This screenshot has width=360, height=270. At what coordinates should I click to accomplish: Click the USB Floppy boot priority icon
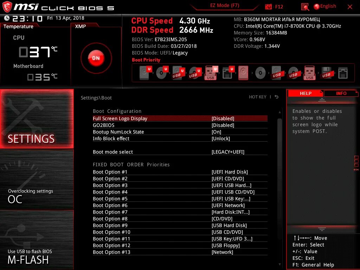click(x=327, y=73)
